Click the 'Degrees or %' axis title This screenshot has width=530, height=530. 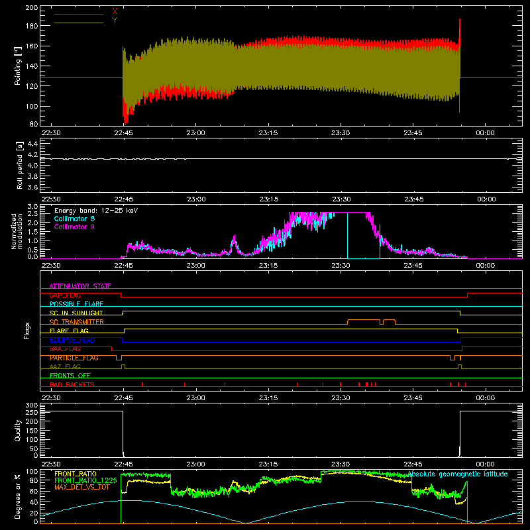point(18,497)
